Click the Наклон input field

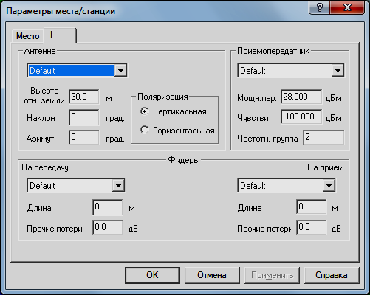click(84, 117)
